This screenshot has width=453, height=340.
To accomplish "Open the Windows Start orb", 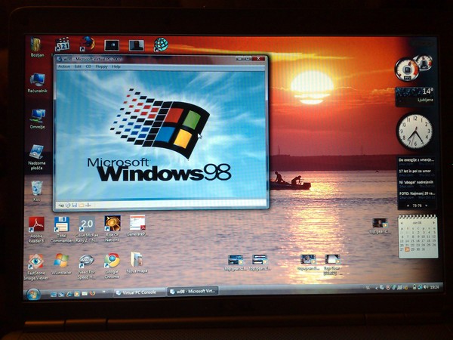I will pyautogui.click(x=33, y=295).
